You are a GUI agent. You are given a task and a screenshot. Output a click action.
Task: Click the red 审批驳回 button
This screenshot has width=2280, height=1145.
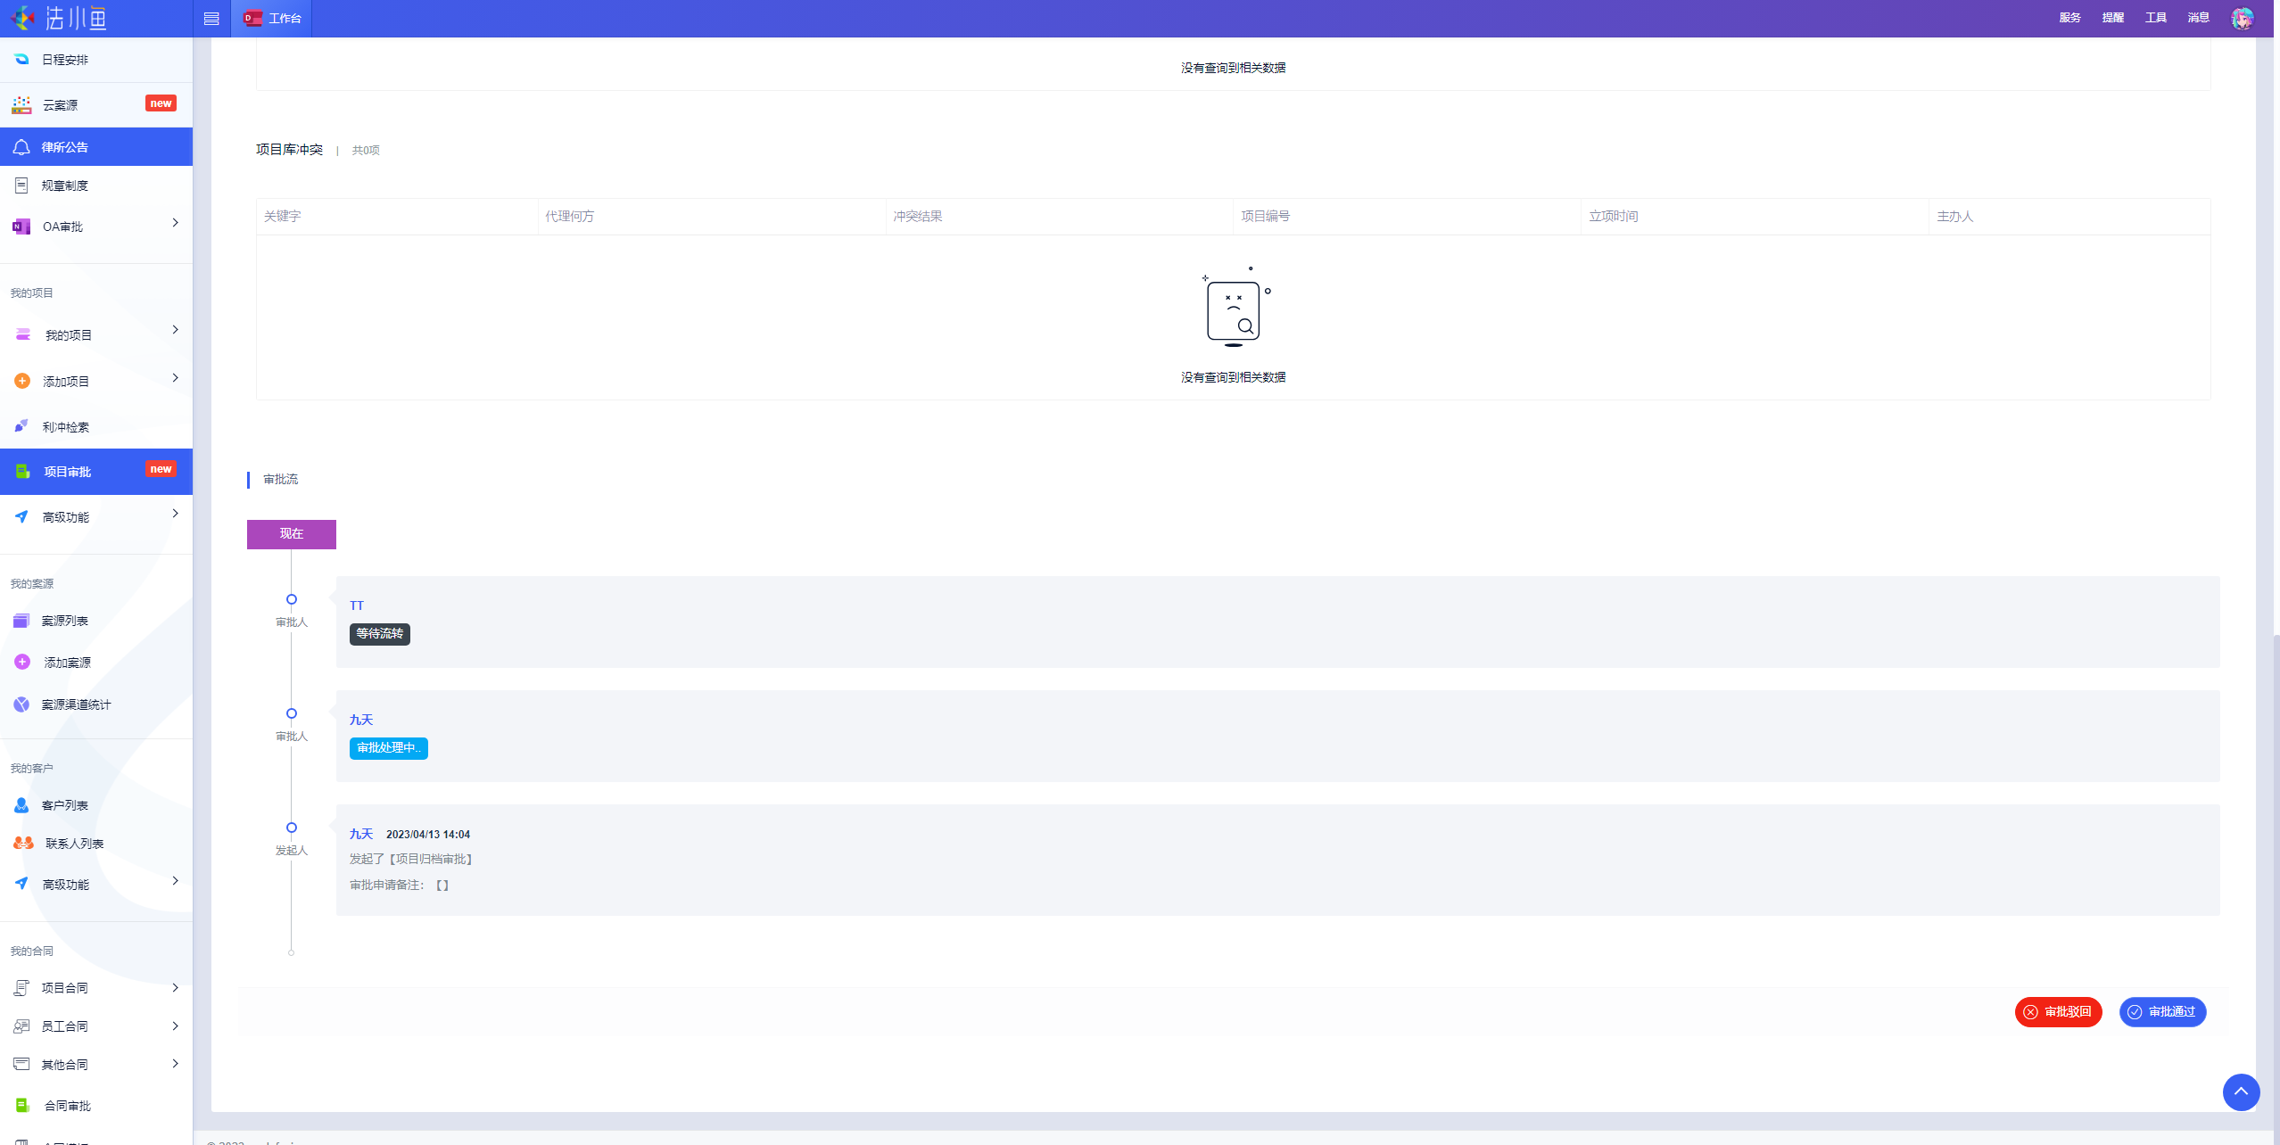(2058, 1012)
